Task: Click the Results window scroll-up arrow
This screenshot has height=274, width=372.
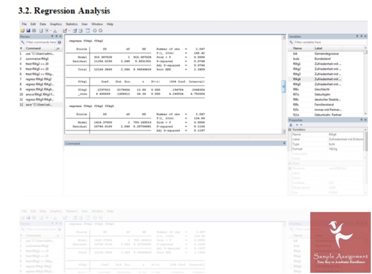Action: [x=284, y=37]
